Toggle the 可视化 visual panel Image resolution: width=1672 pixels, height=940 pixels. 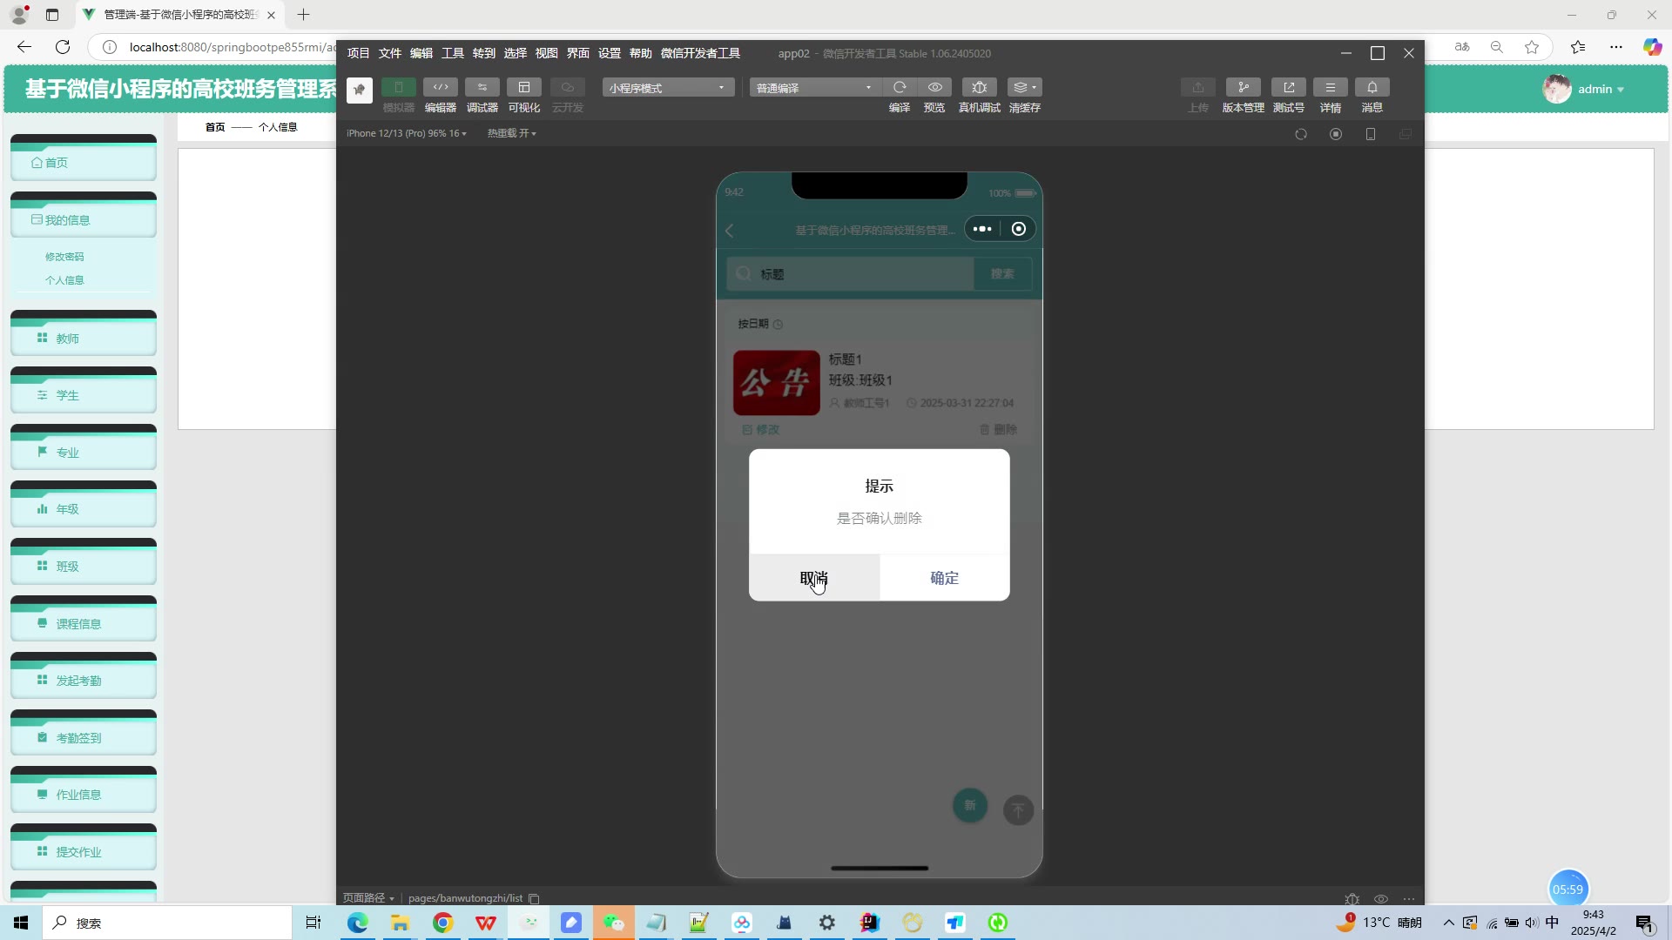[523, 87]
